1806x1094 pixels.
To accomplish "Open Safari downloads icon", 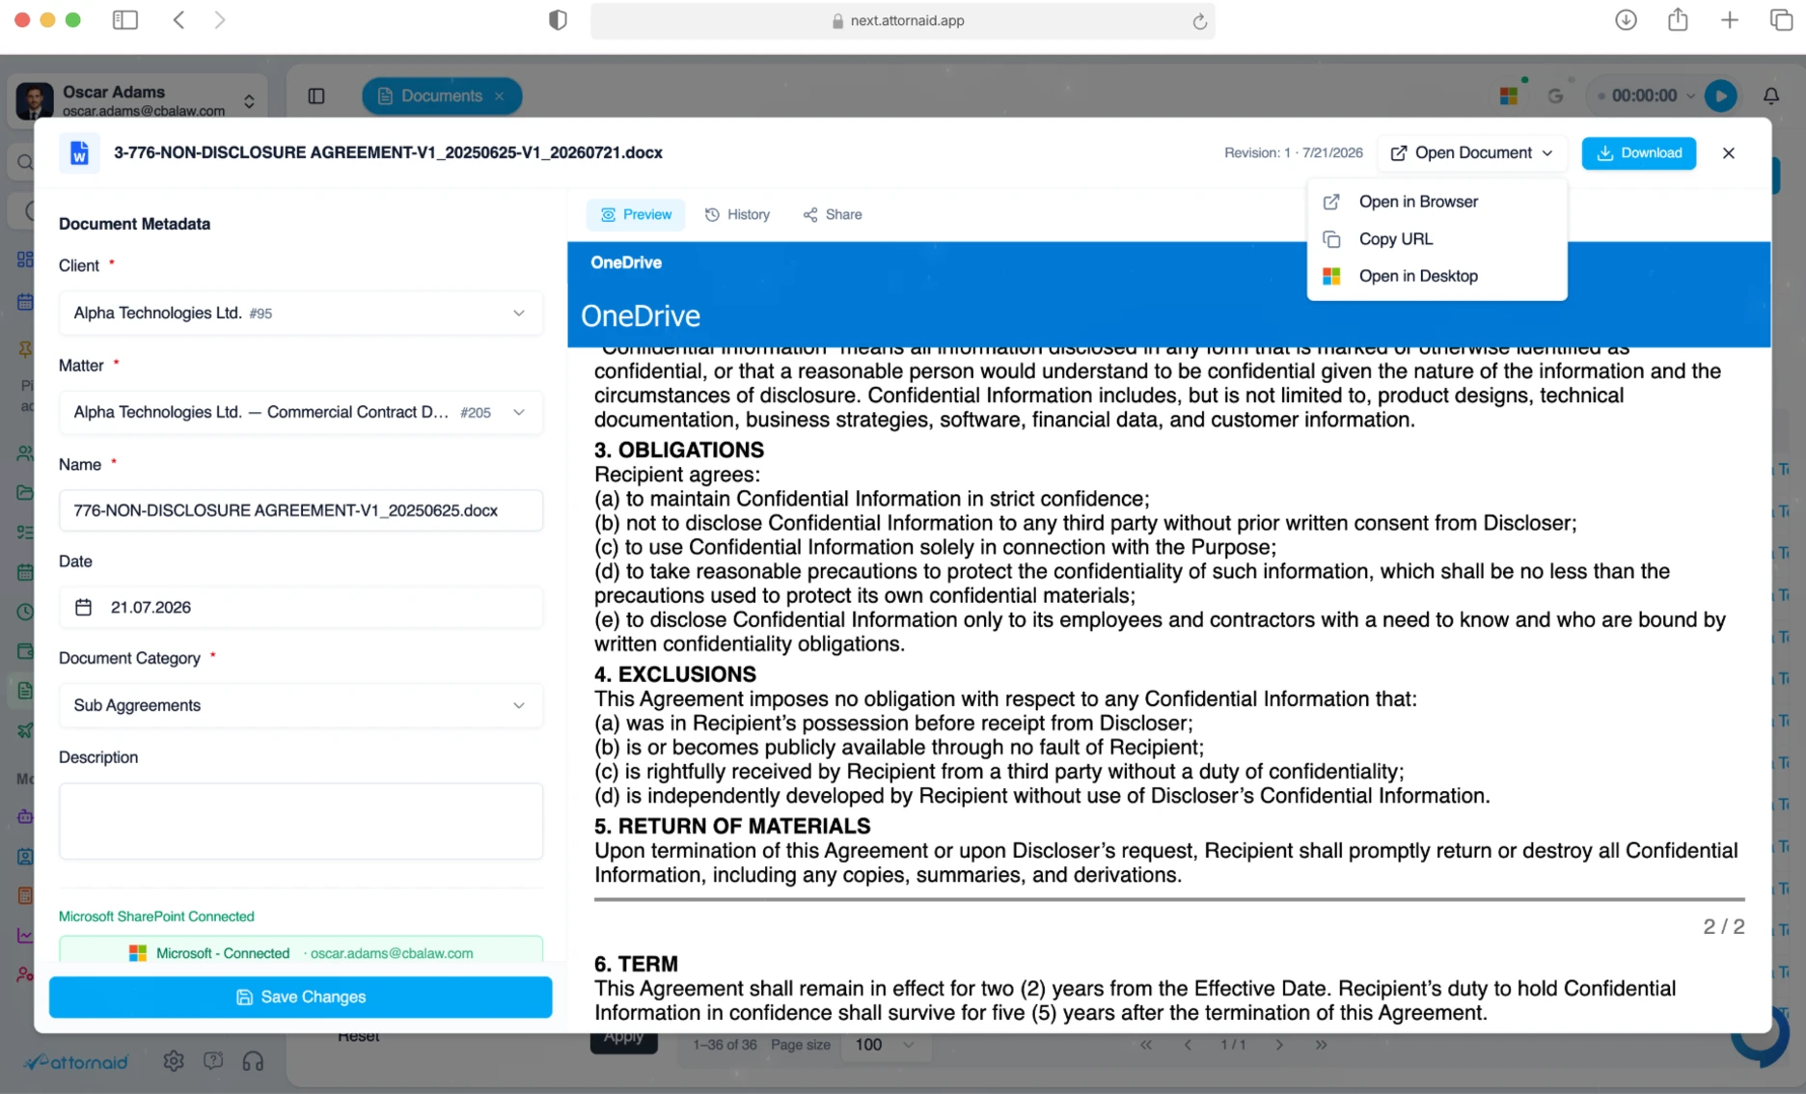I will pyautogui.click(x=1626, y=20).
